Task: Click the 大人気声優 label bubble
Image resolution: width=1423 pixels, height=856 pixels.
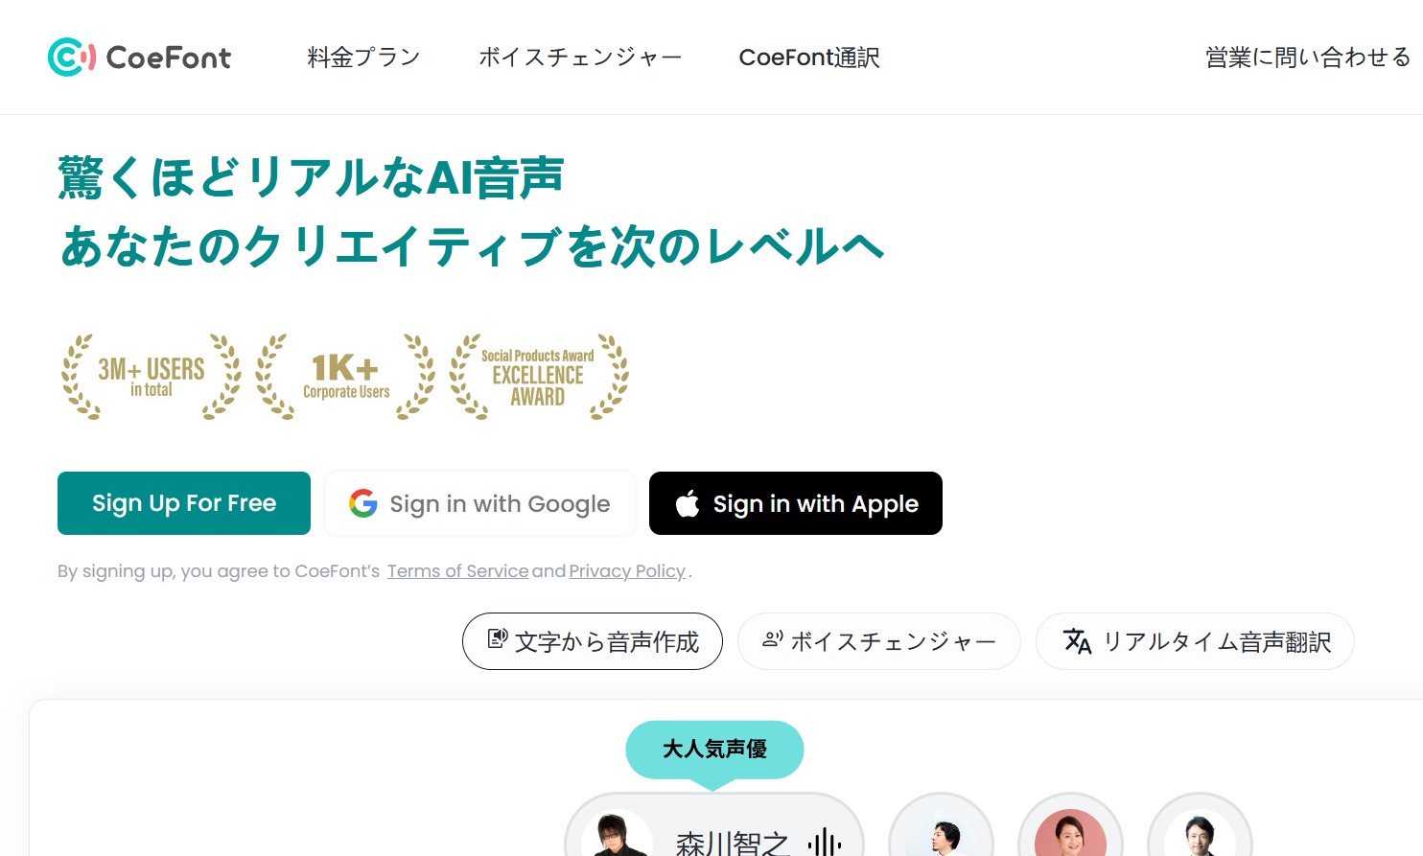Action: pyautogui.click(x=714, y=749)
